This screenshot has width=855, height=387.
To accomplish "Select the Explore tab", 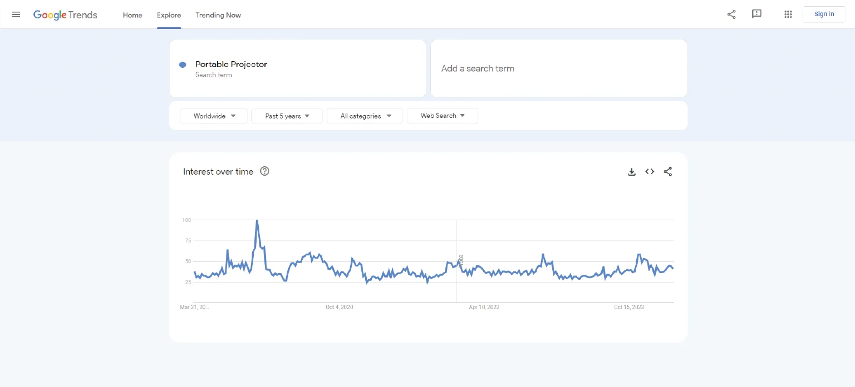I will point(169,15).
